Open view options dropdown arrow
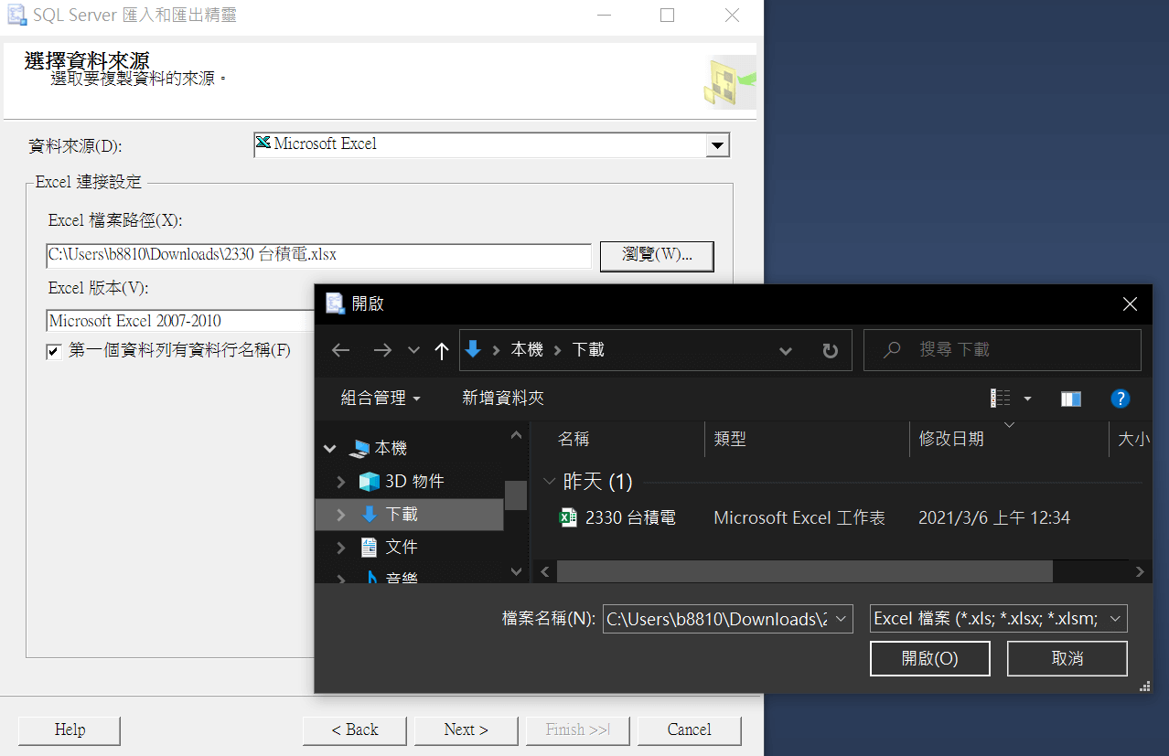 coord(1027,399)
